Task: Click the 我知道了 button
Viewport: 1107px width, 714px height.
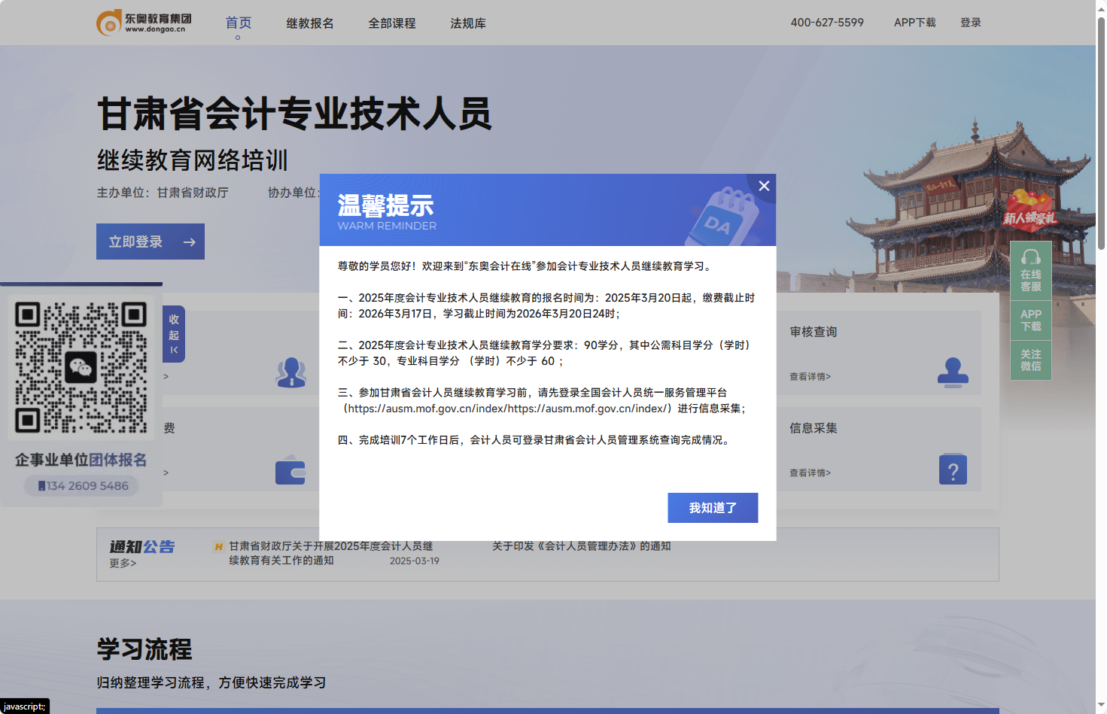Action: 713,508
